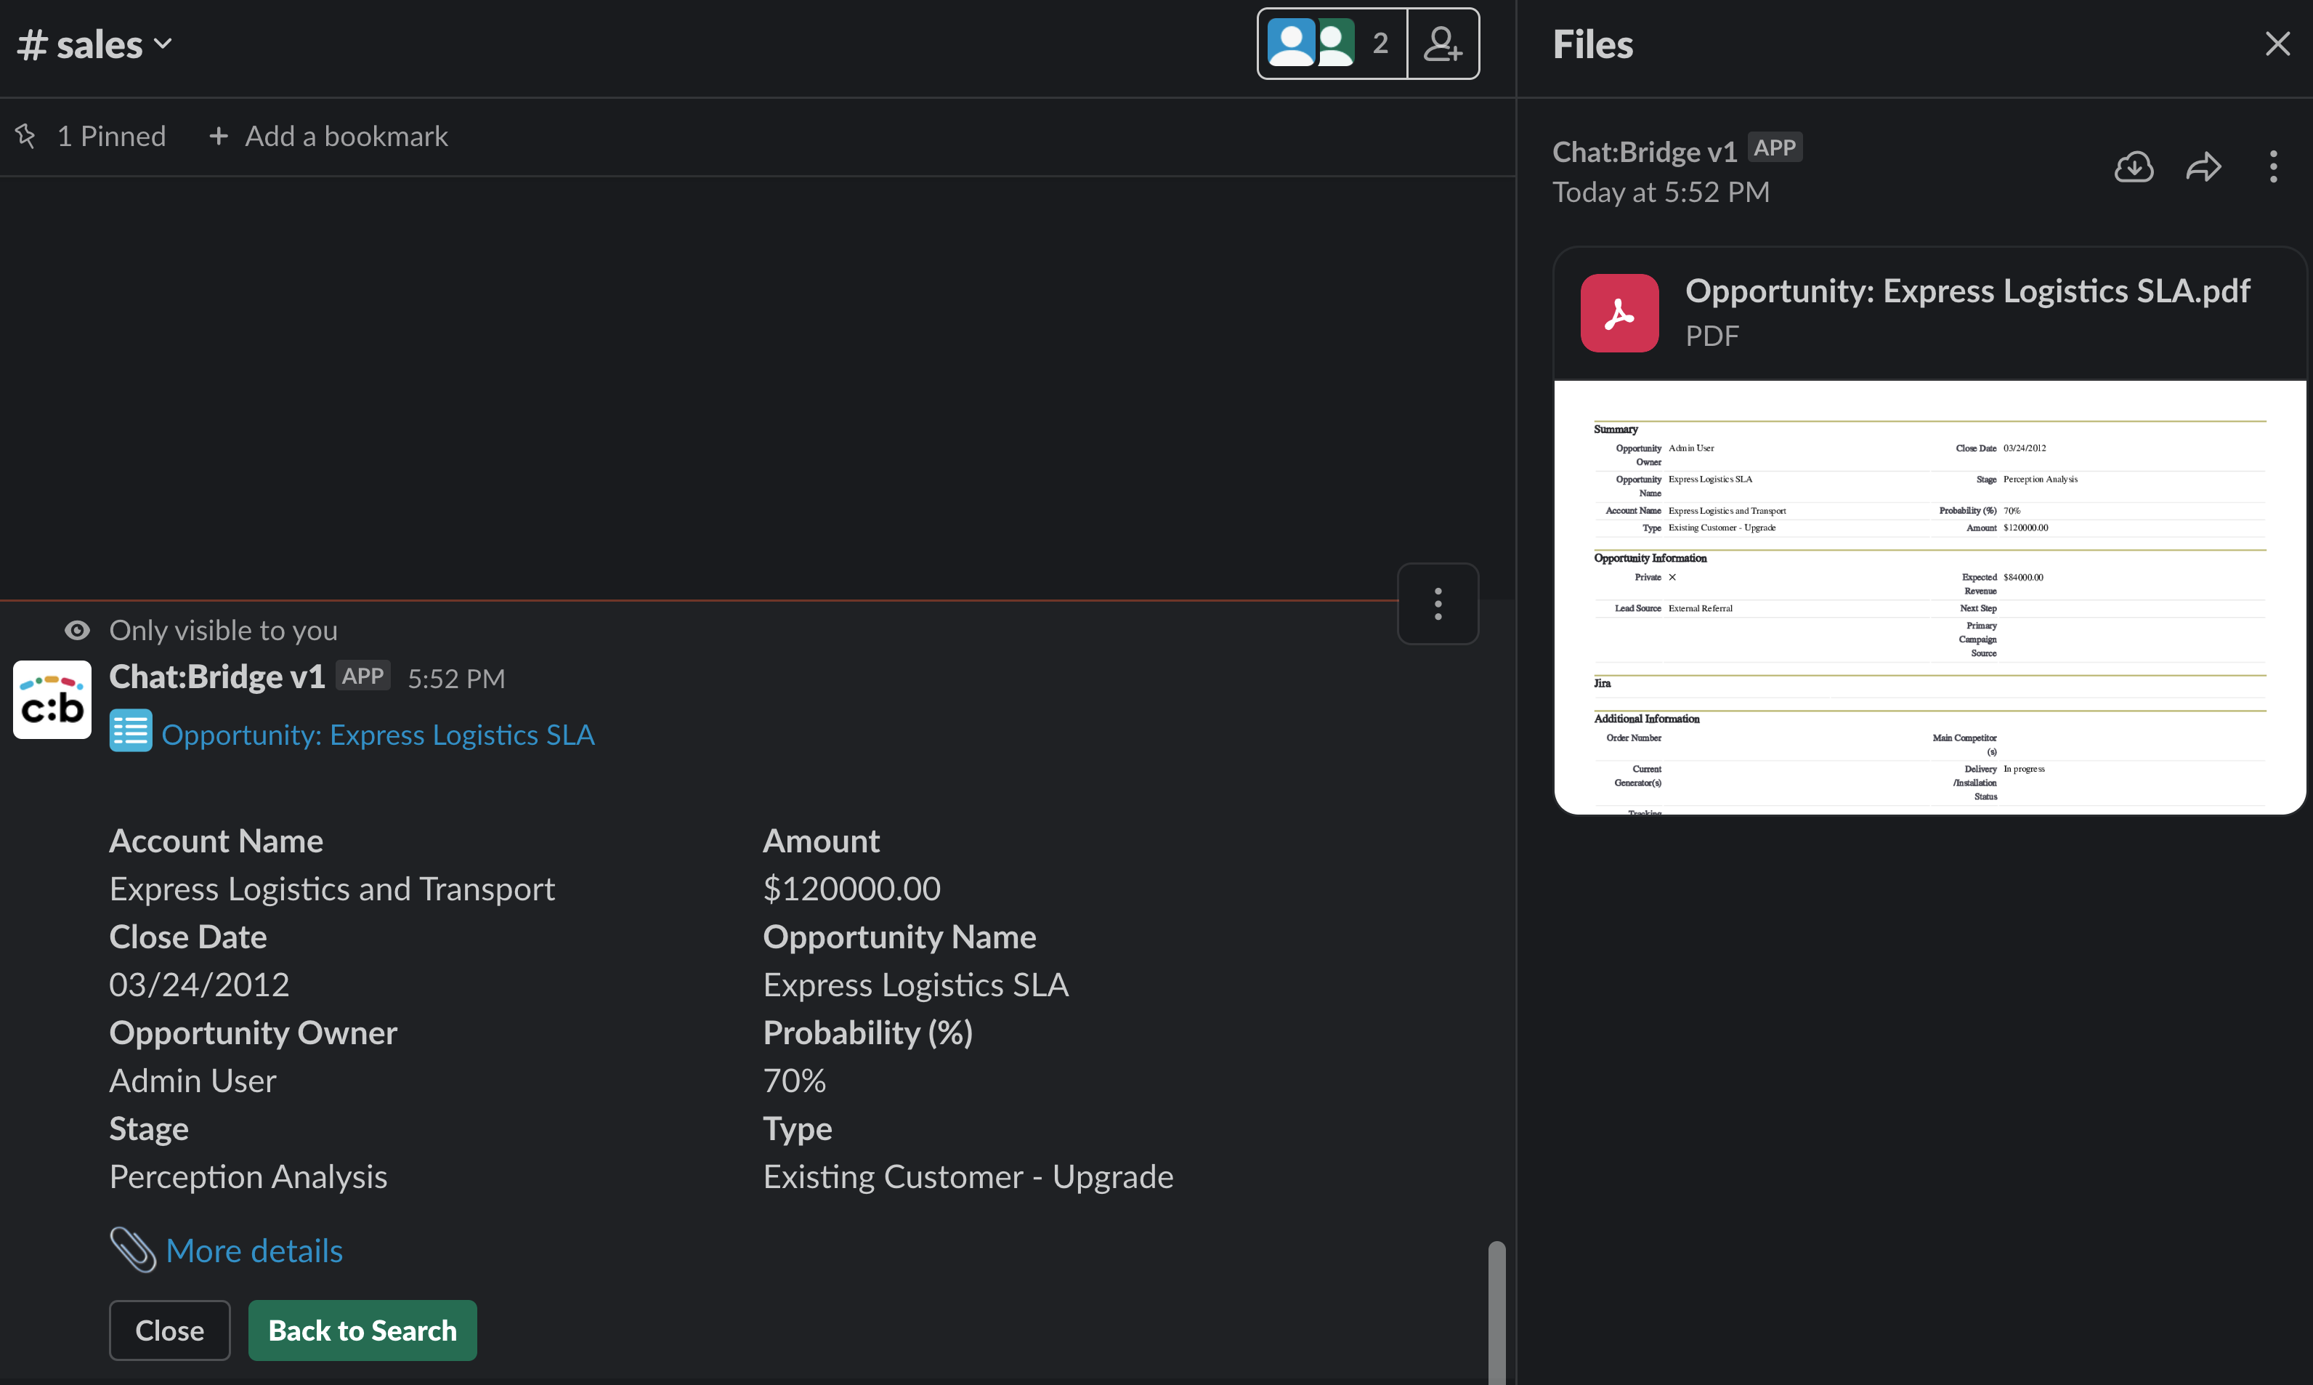The height and width of the screenshot is (1385, 2313).
Task: Open message more actions vertical dots
Action: click(x=1438, y=604)
